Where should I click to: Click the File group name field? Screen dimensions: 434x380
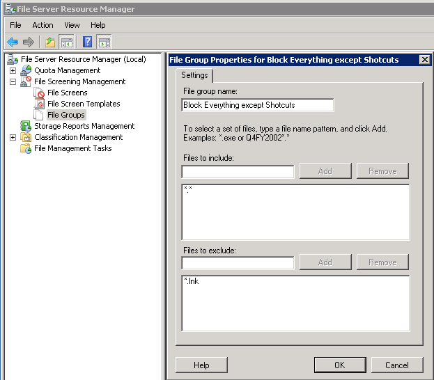(258, 105)
